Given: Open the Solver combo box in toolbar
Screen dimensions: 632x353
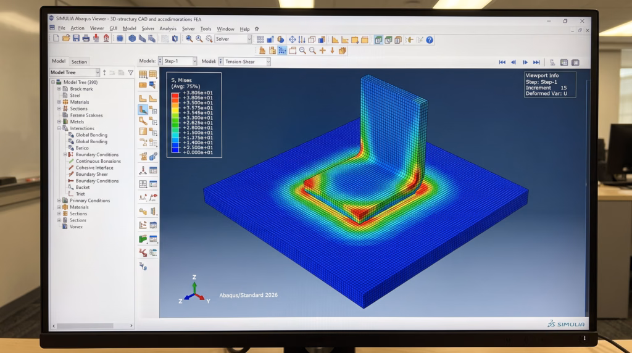Looking at the screenshot, I should point(249,39).
